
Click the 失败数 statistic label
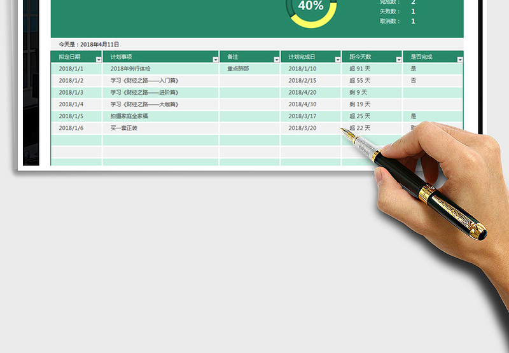389,11
